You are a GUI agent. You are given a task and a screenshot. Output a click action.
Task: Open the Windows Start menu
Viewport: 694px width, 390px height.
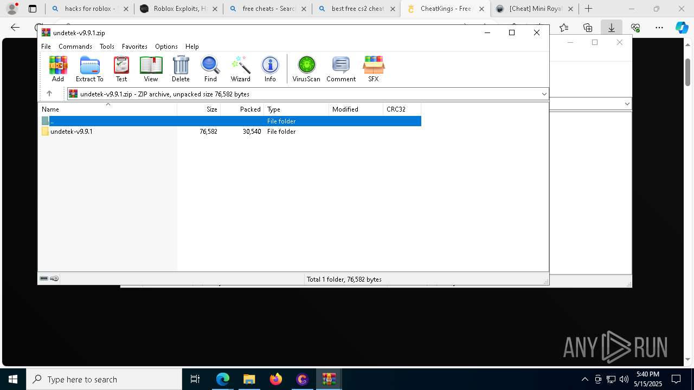point(13,379)
